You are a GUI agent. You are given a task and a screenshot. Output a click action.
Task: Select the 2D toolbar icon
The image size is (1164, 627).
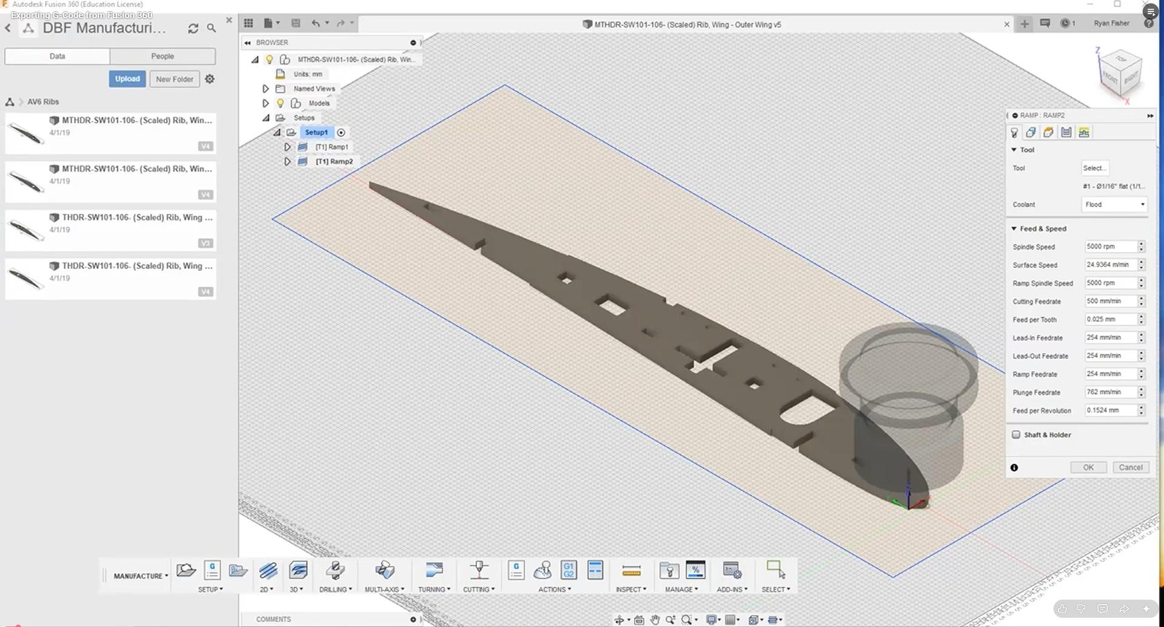(x=267, y=569)
